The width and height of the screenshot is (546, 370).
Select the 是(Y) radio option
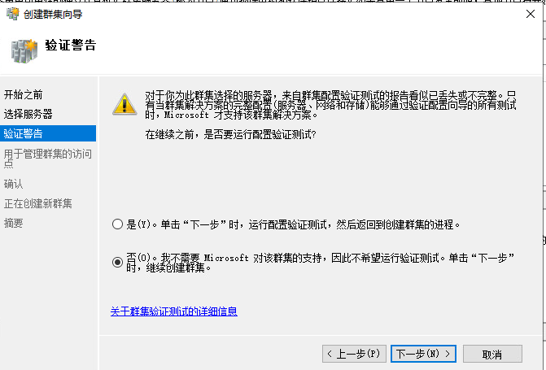pos(117,224)
